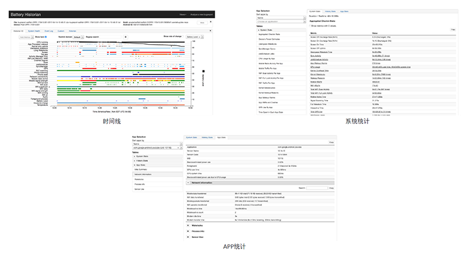Viewport: 472px width, 255px height.
Task: Click the CPU running row label
Action: click(42, 42)
